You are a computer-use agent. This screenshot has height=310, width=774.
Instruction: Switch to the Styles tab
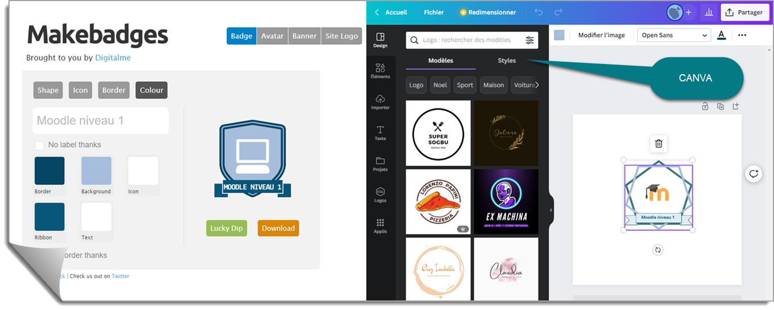507,61
